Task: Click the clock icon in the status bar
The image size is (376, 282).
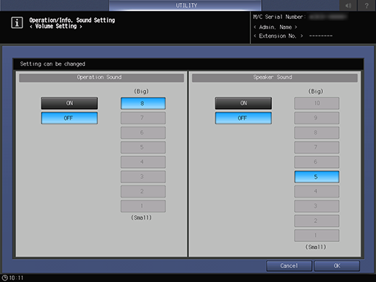Action: [x=5, y=278]
